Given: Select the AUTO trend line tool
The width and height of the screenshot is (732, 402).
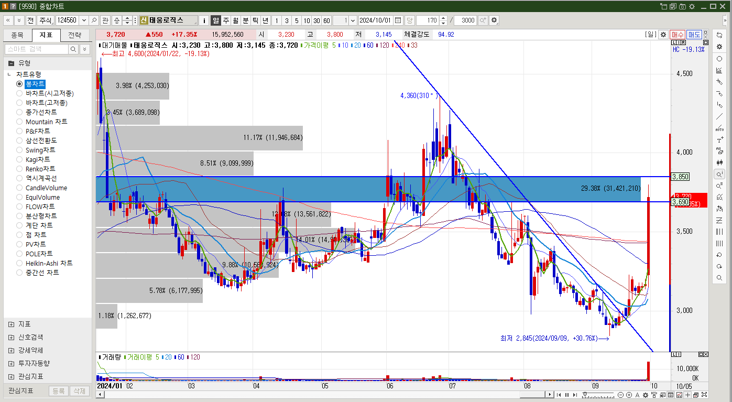Looking at the screenshot, I should (x=719, y=128).
